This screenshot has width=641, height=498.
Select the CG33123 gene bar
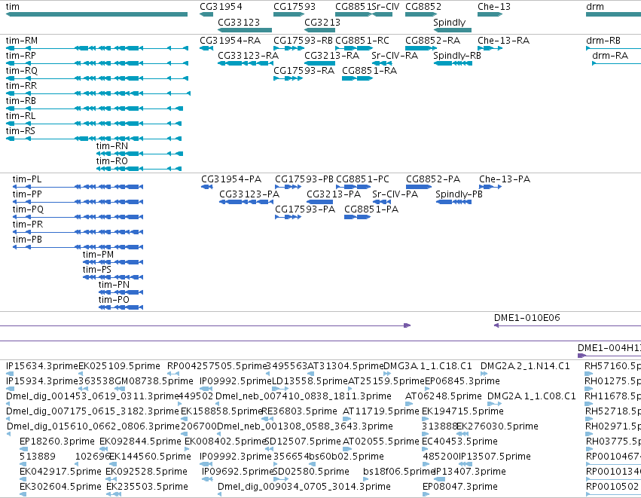pos(245,30)
